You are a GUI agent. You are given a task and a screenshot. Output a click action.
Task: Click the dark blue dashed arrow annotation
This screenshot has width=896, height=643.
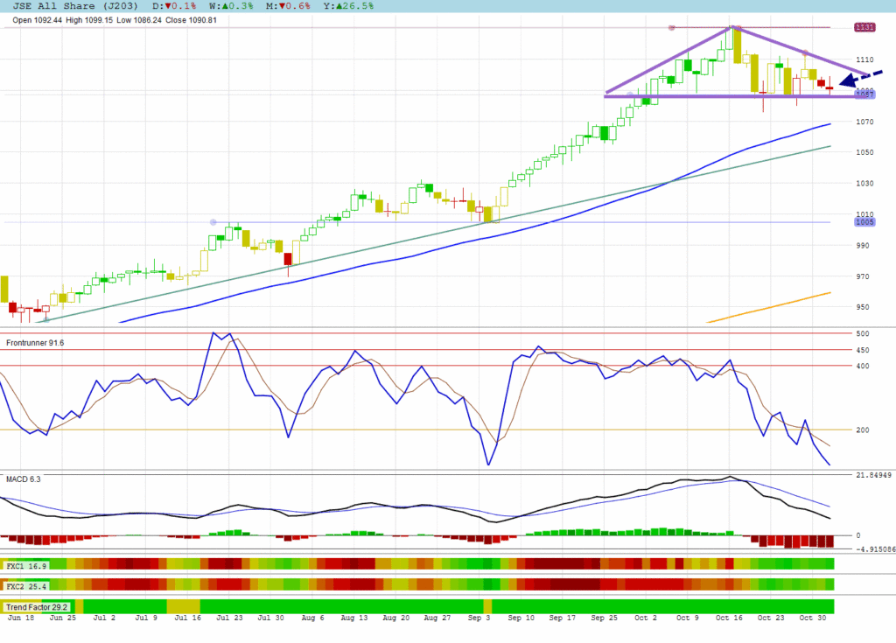[856, 80]
